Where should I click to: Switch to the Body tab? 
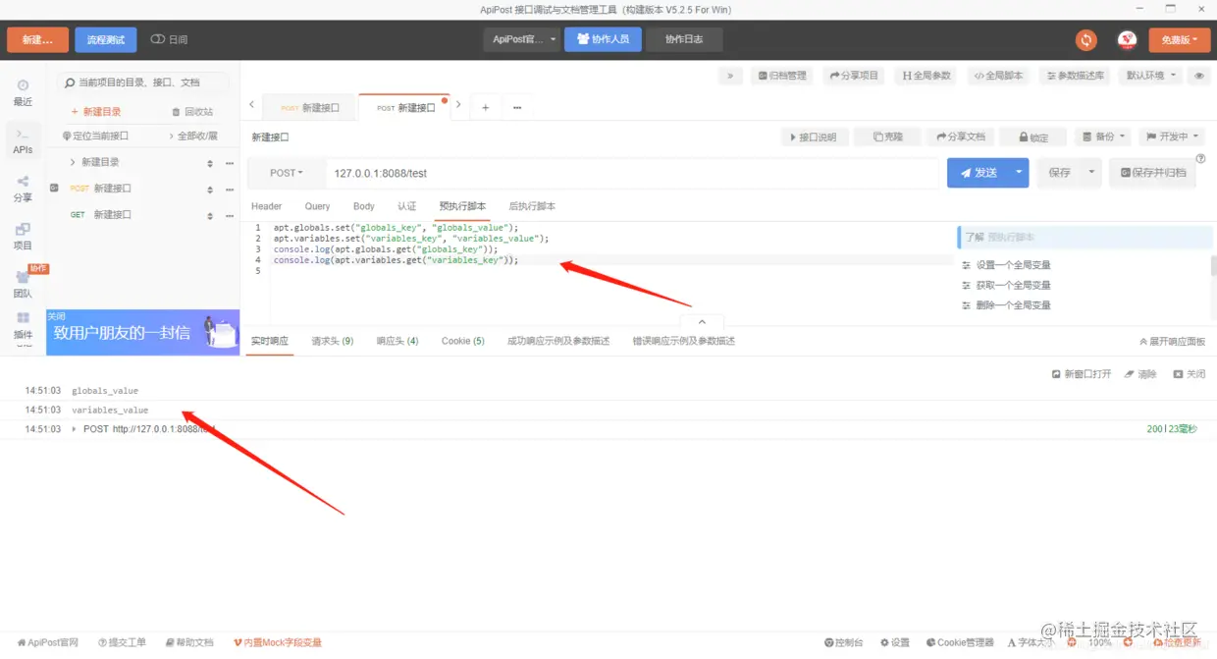coord(364,206)
